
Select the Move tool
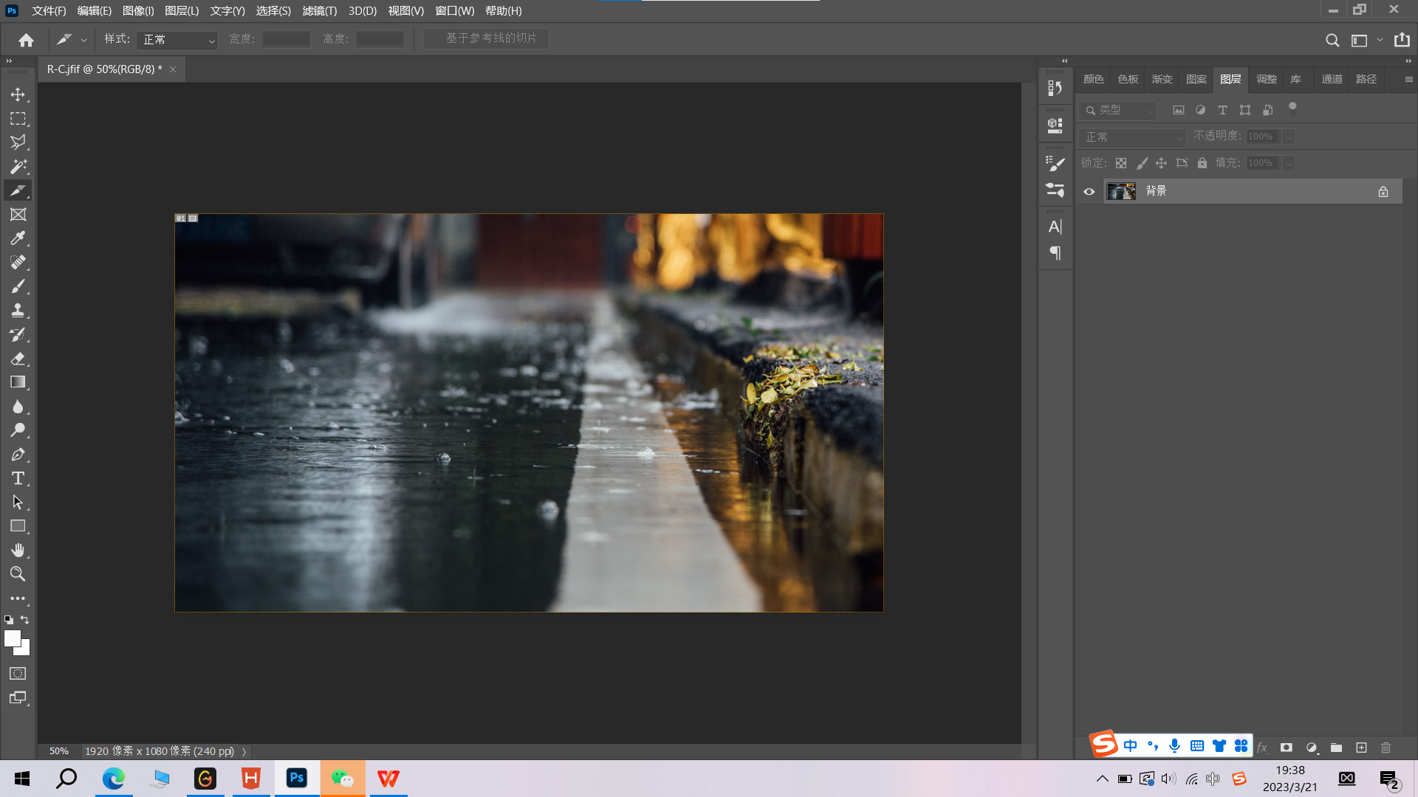(18, 94)
